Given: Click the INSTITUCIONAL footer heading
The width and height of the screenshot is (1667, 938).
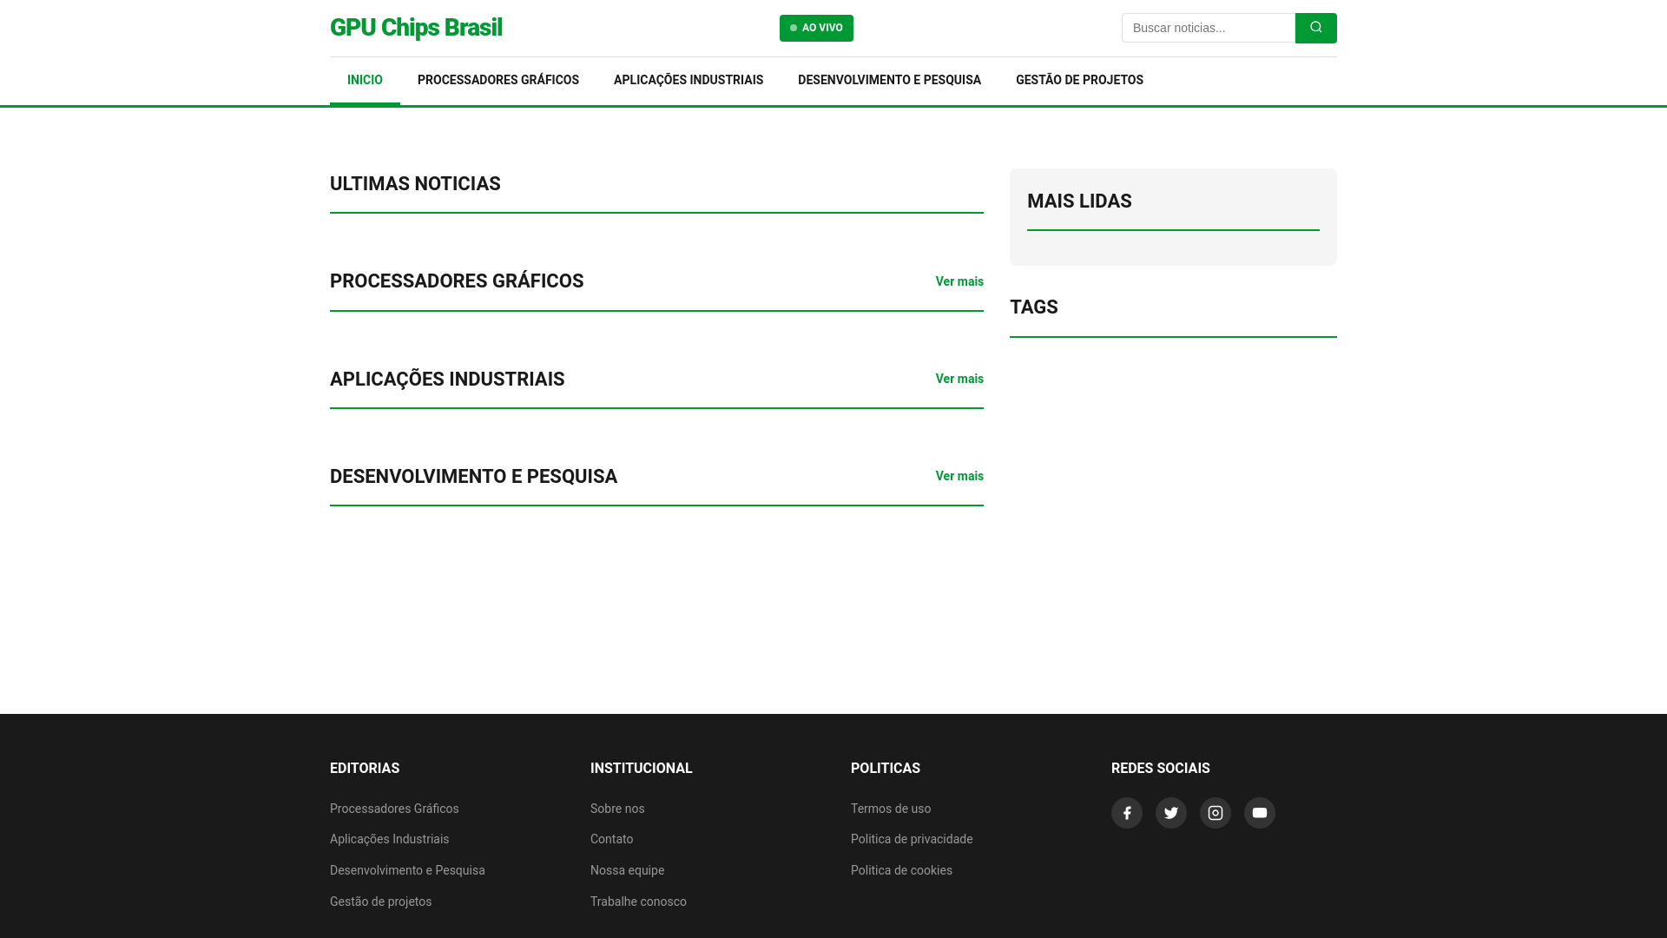Looking at the screenshot, I should [x=642, y=769].
